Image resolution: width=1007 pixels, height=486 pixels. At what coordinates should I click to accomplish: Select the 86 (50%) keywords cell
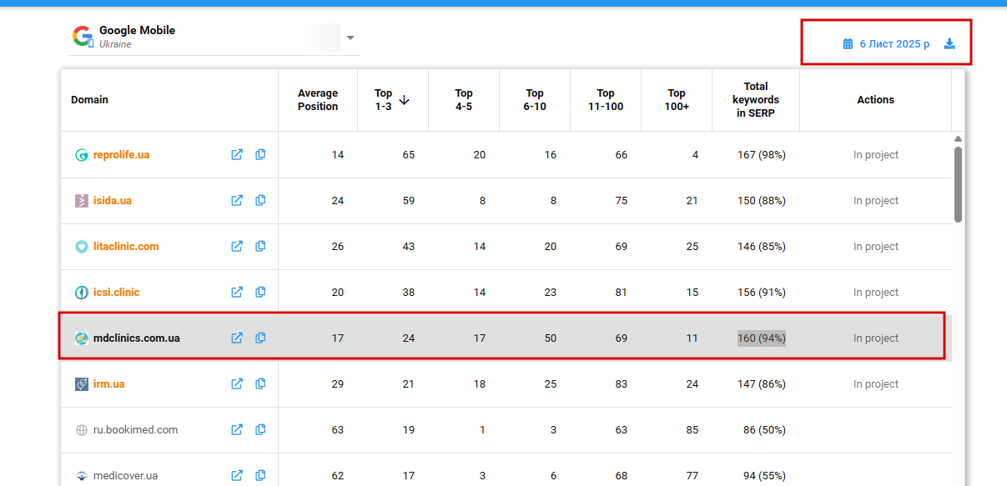pyautogui.click(x=764, y=429)
